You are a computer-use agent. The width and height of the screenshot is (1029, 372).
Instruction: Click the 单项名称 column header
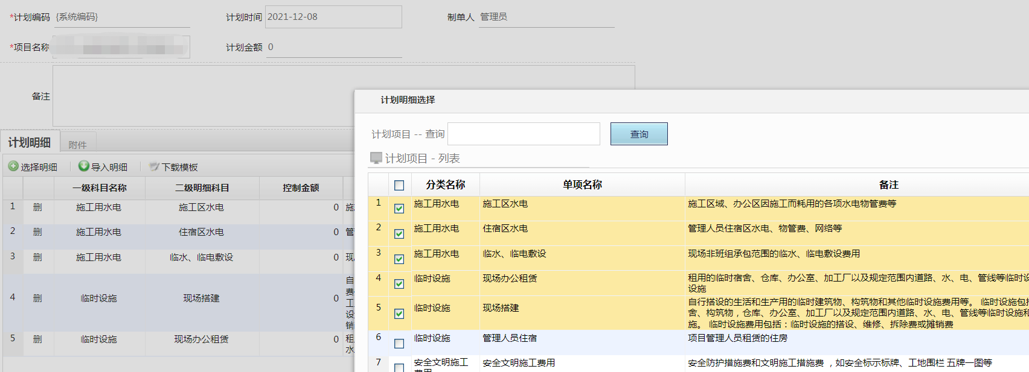pyautogui.click(x=582, y=184)
